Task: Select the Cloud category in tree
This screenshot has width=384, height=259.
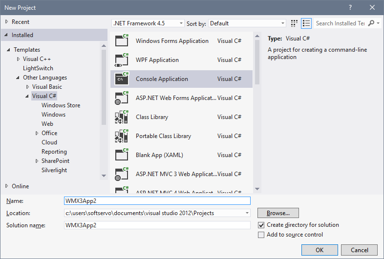Action: pyautogui.click(x=49, y=142)
